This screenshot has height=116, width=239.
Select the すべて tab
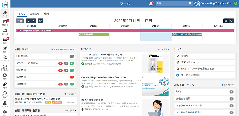(x=22, y=14)
